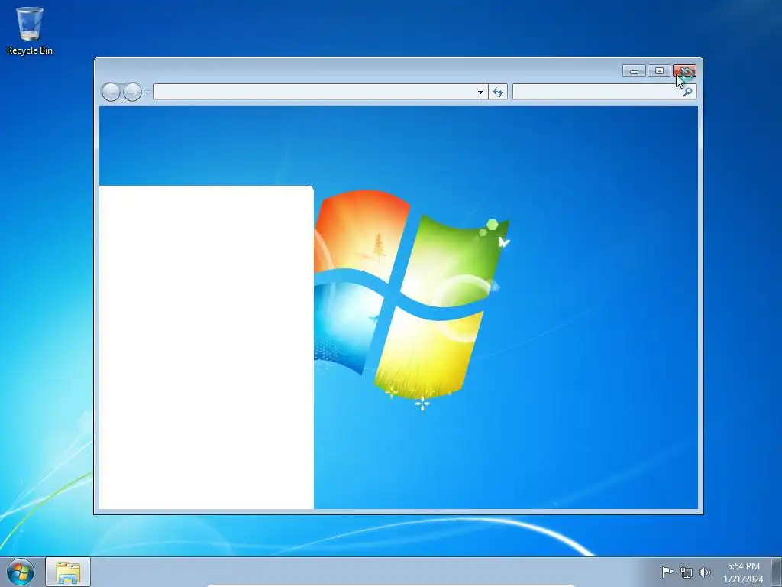
Task: Open the clock showing 5:54 PM
Action: [743, 572]
